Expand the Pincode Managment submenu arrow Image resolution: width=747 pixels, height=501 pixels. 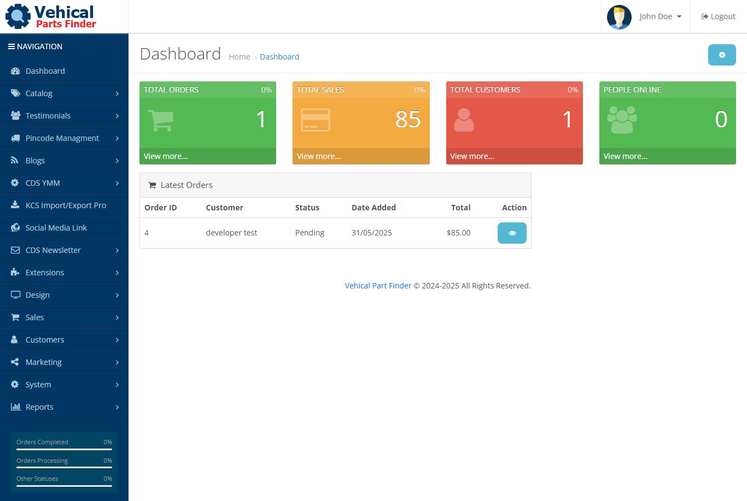tap(117, 138)
